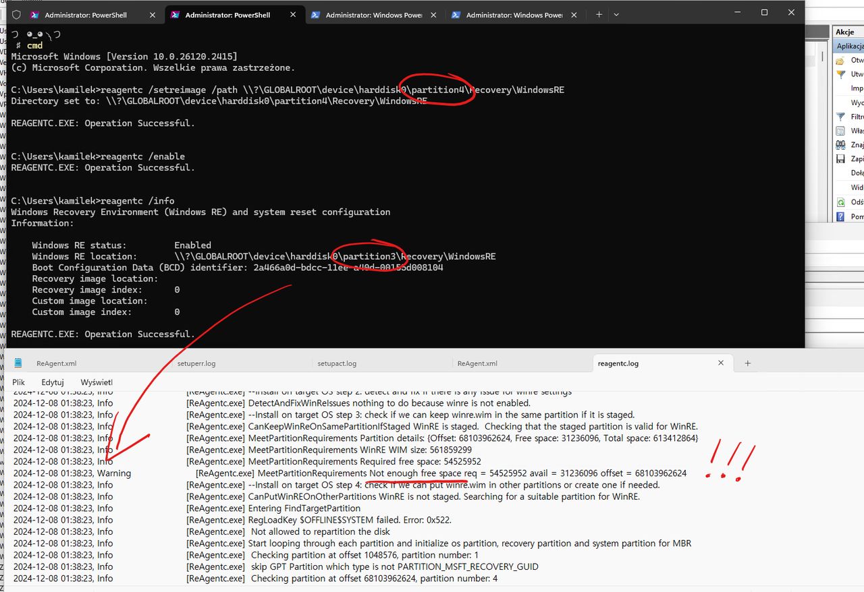Click the 'Directory set to:' output line
864x592 pixels.
pos(219,101)
